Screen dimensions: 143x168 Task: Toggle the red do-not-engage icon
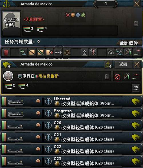pos(118,76)
